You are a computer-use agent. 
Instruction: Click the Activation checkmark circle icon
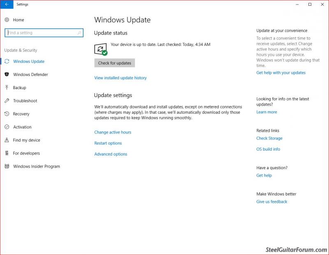tap(7, 127)
